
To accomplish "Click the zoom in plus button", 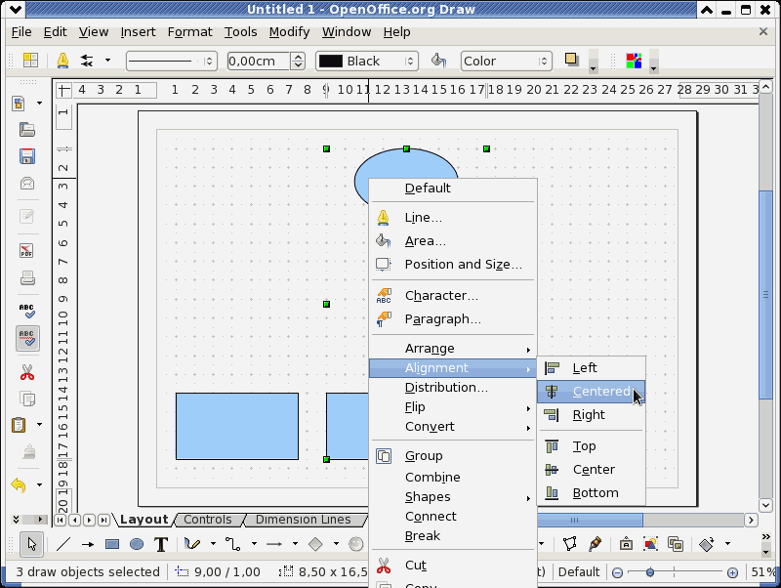I will [x=732, y=572].
